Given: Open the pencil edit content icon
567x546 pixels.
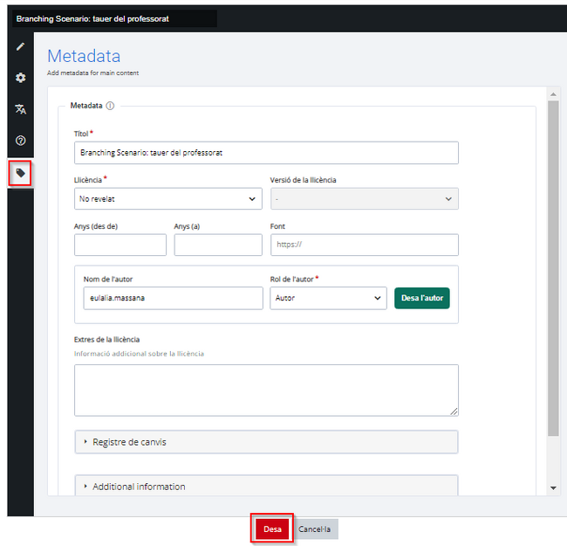Looking at the screenshot, I should 21,46.
